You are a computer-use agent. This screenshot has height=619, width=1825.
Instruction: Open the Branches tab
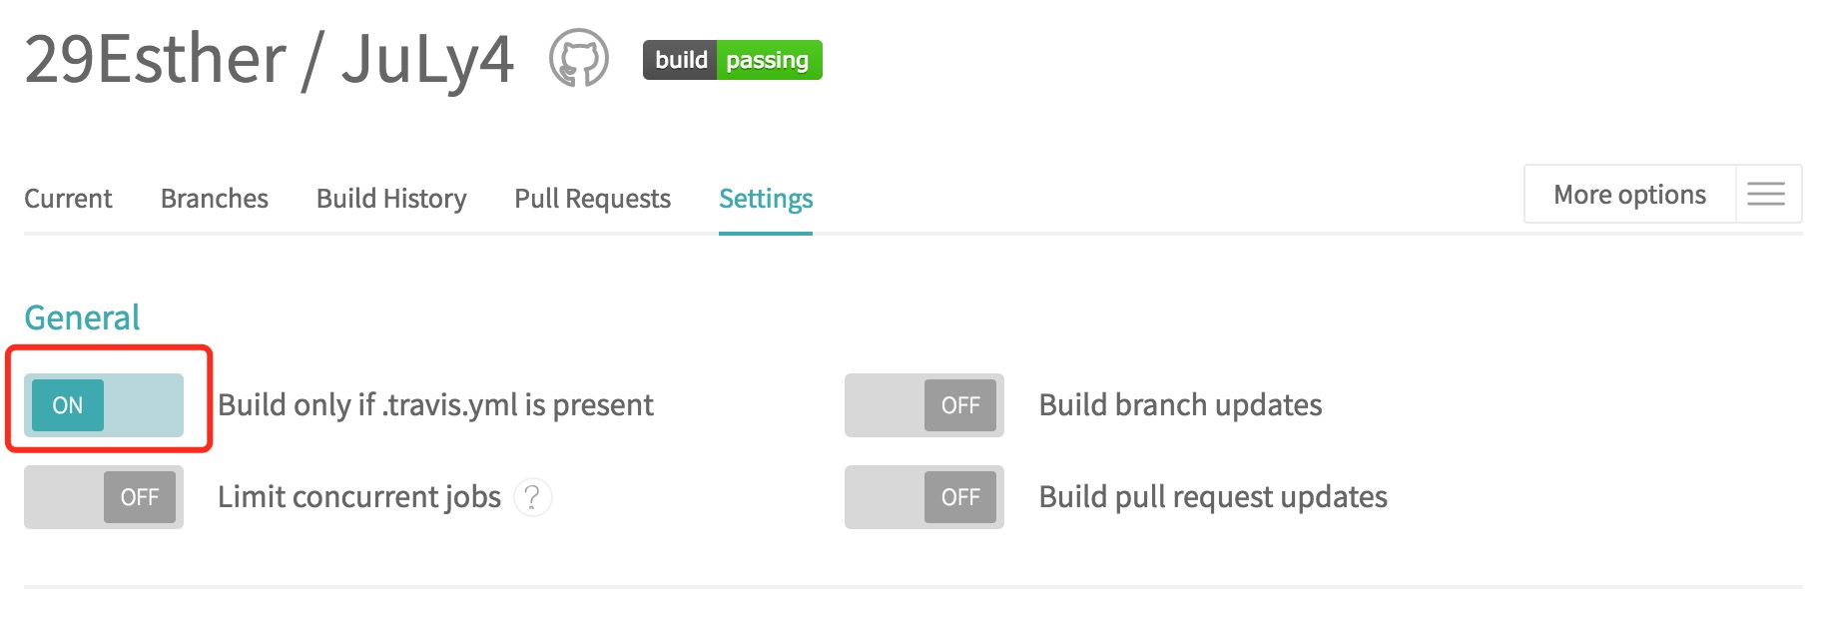(215, 199)
